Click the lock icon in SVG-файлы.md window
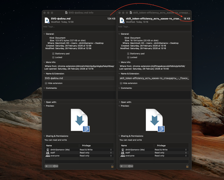 tap(112, 166)
